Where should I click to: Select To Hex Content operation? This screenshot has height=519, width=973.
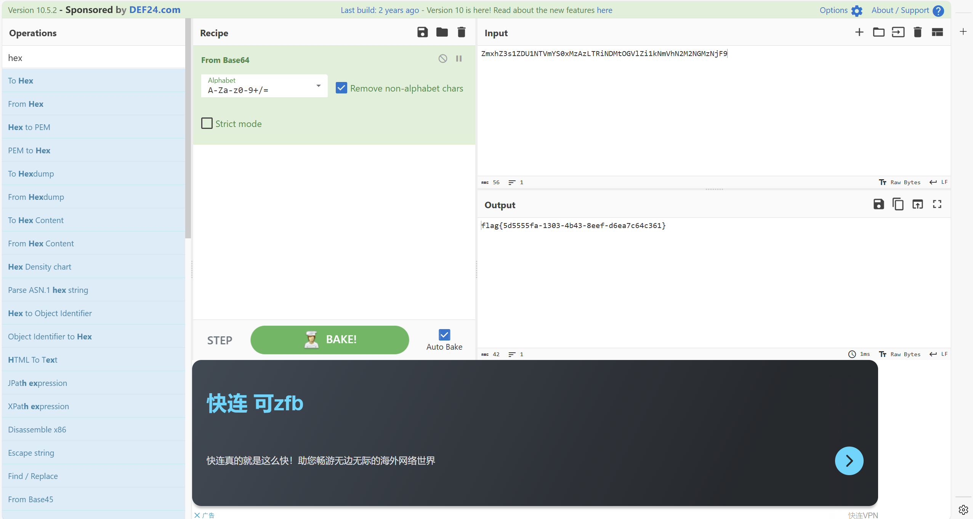tap(93, 220)
